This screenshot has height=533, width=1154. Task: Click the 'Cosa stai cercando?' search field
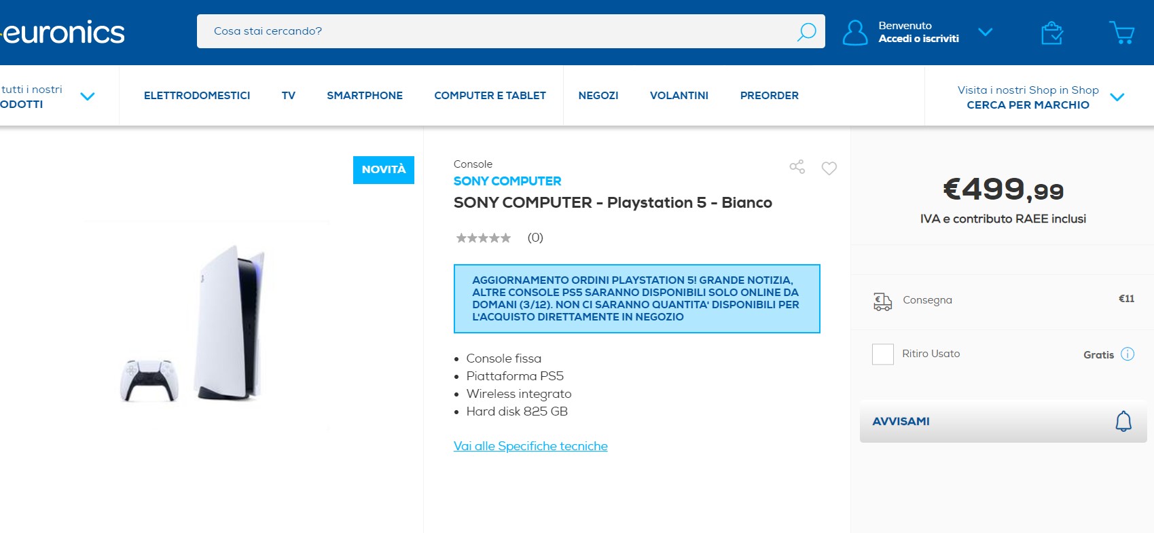pyautogui.click(x=511, y=31)
